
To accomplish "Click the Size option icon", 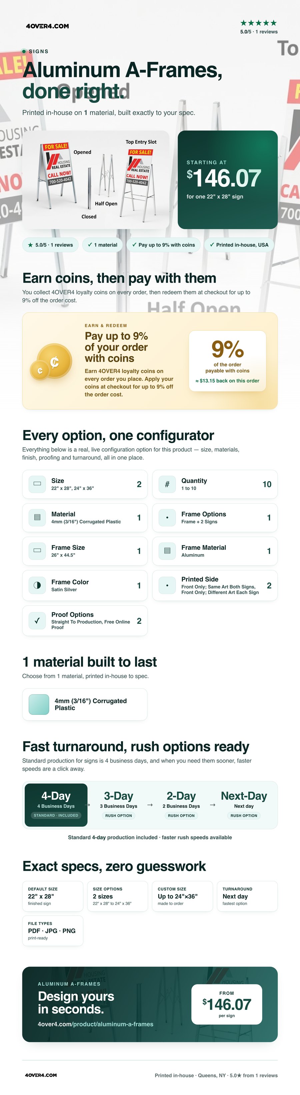I will pyautogui.click(x=37, y=484).
